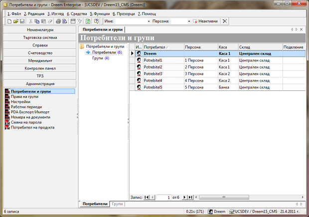309x217 pixels.
Task: Click the Персона column header
Action: pos(201,47)
